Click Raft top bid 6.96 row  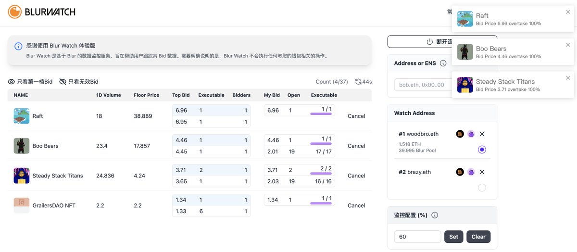pyautogui.click(x=211, y=110)
